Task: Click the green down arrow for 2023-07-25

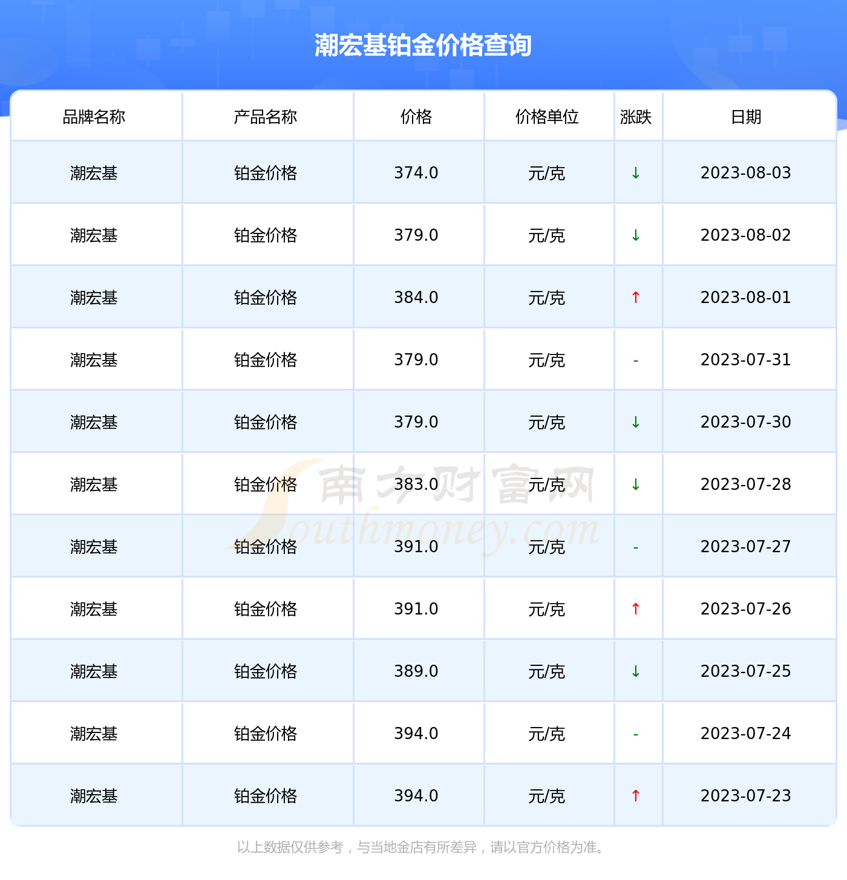Action: pyautogui.click(x=636, y=671)
